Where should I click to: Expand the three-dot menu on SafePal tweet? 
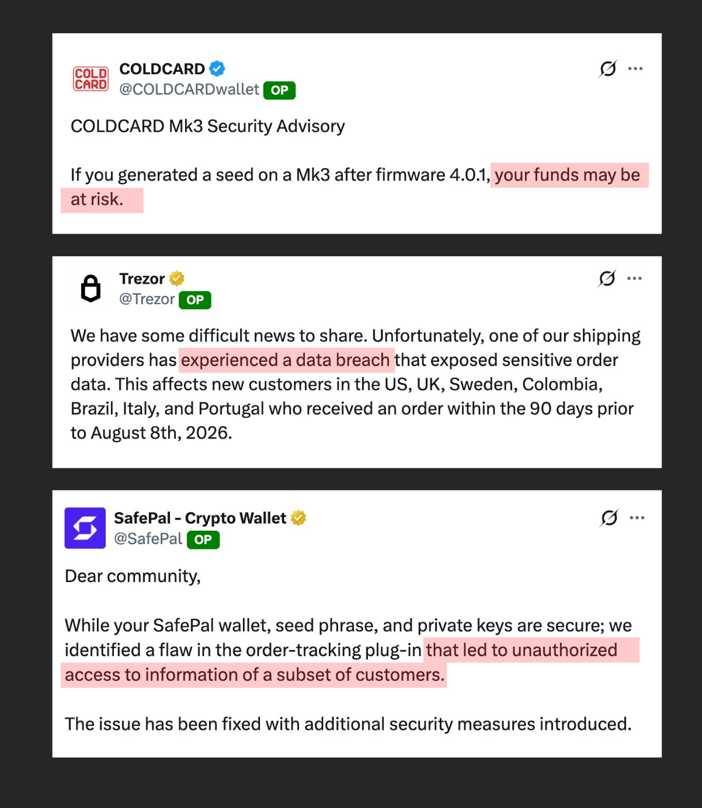pos(637,518)
